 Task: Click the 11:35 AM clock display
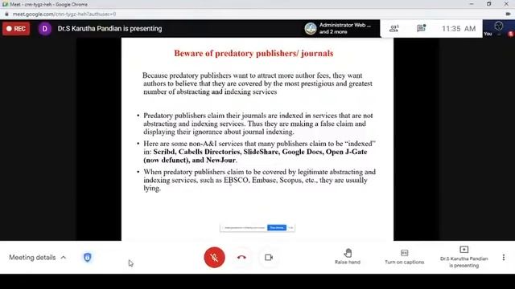[459, 29]
